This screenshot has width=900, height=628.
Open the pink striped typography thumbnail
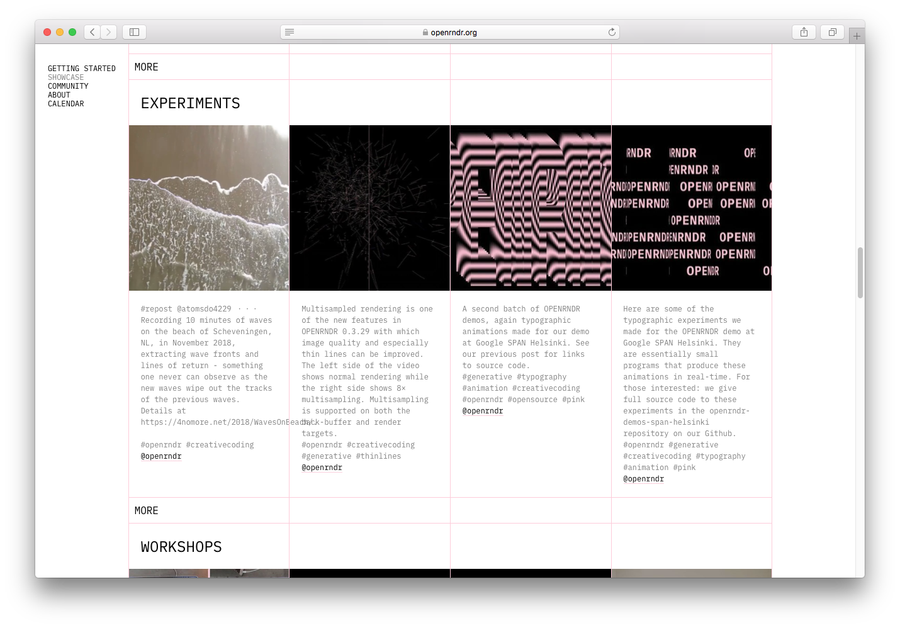click(x=531, y=208)
